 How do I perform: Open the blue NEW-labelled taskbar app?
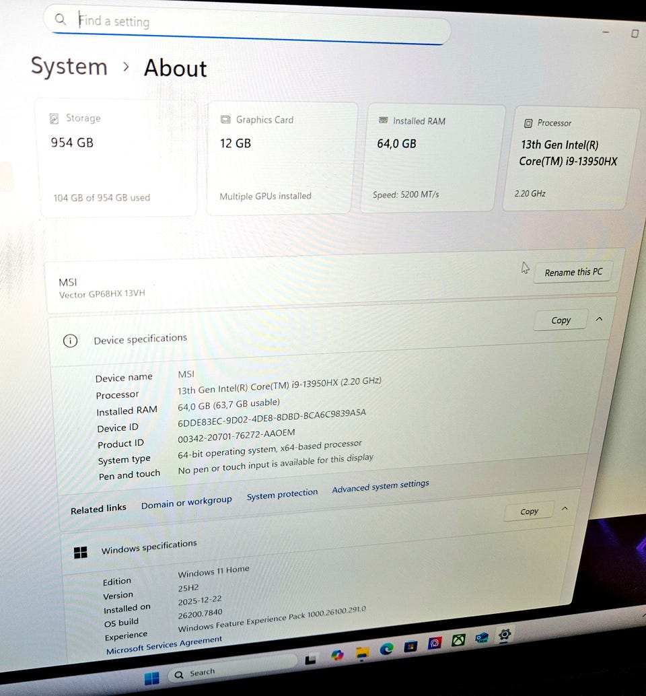(481, 638)
